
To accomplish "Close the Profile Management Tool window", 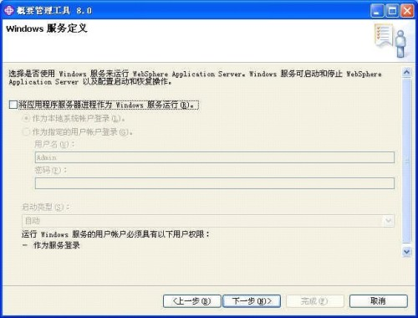I will [407, 11].
